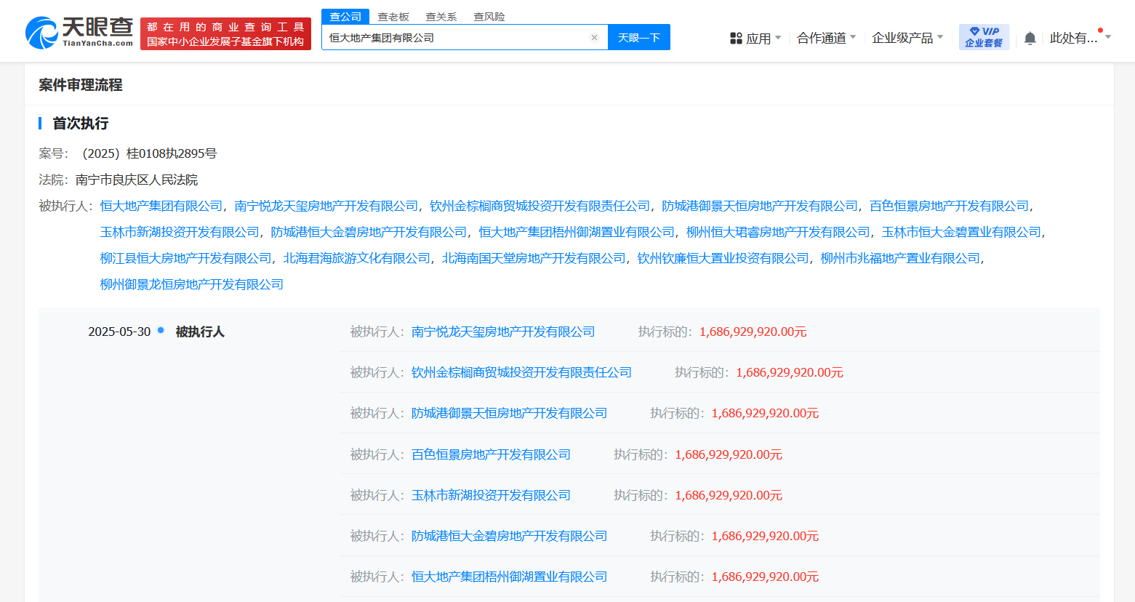
Task: Select the 查公司 search tab
Action: tap(345, 17)
